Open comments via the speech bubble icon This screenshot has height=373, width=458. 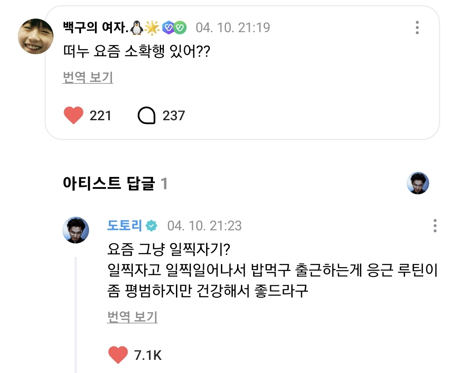coord(147,116)
